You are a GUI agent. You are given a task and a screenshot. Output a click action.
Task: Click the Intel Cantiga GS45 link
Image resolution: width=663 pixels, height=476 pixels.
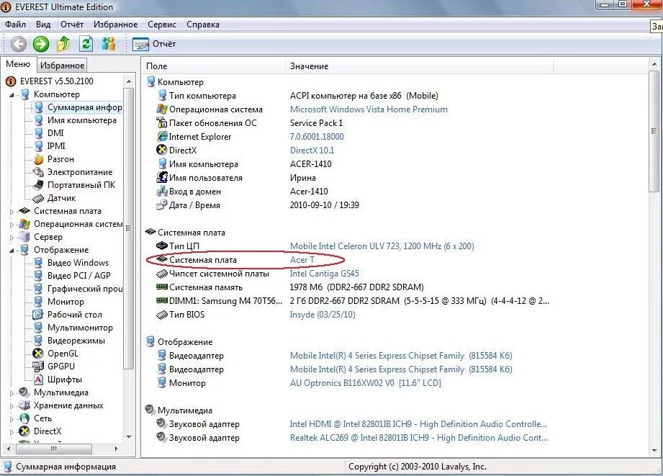pos(325,274)
